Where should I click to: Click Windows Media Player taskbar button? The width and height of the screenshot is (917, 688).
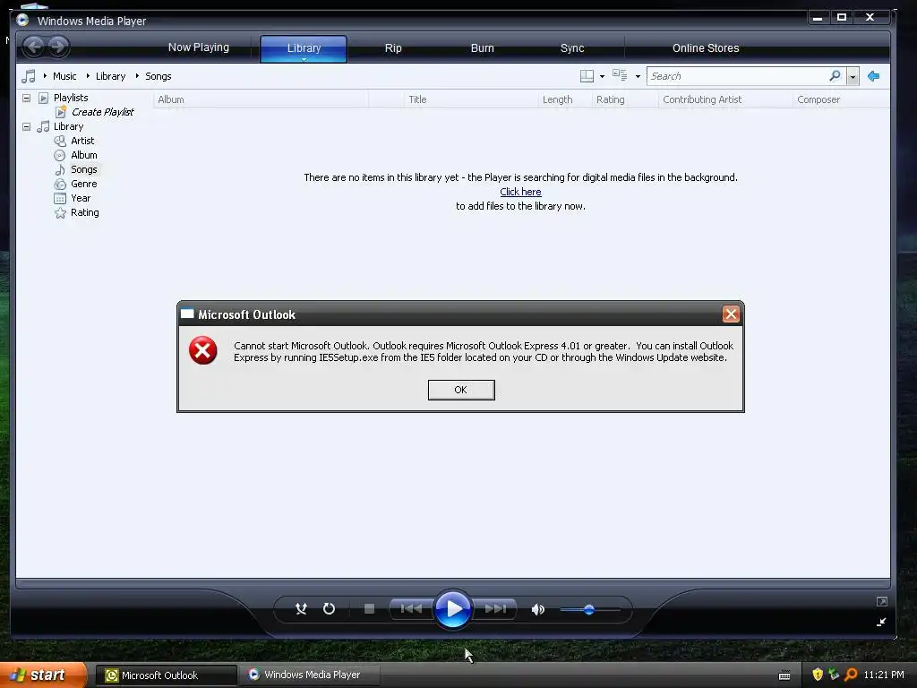point(311,675)
